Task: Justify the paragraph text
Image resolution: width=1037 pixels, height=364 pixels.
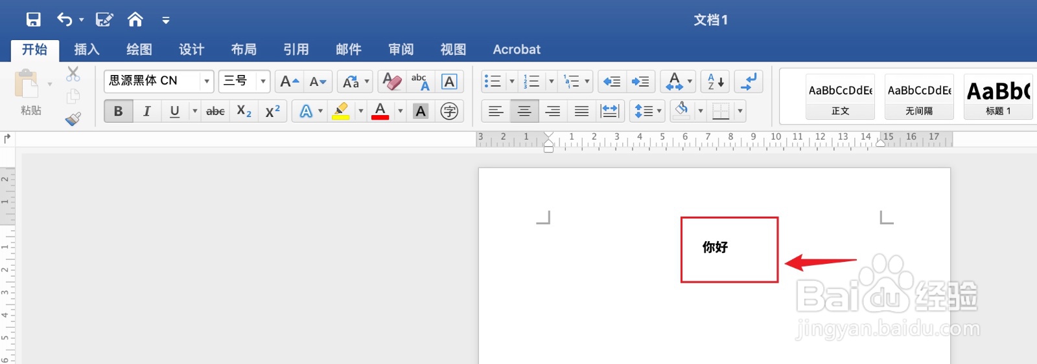Action: 581,111
